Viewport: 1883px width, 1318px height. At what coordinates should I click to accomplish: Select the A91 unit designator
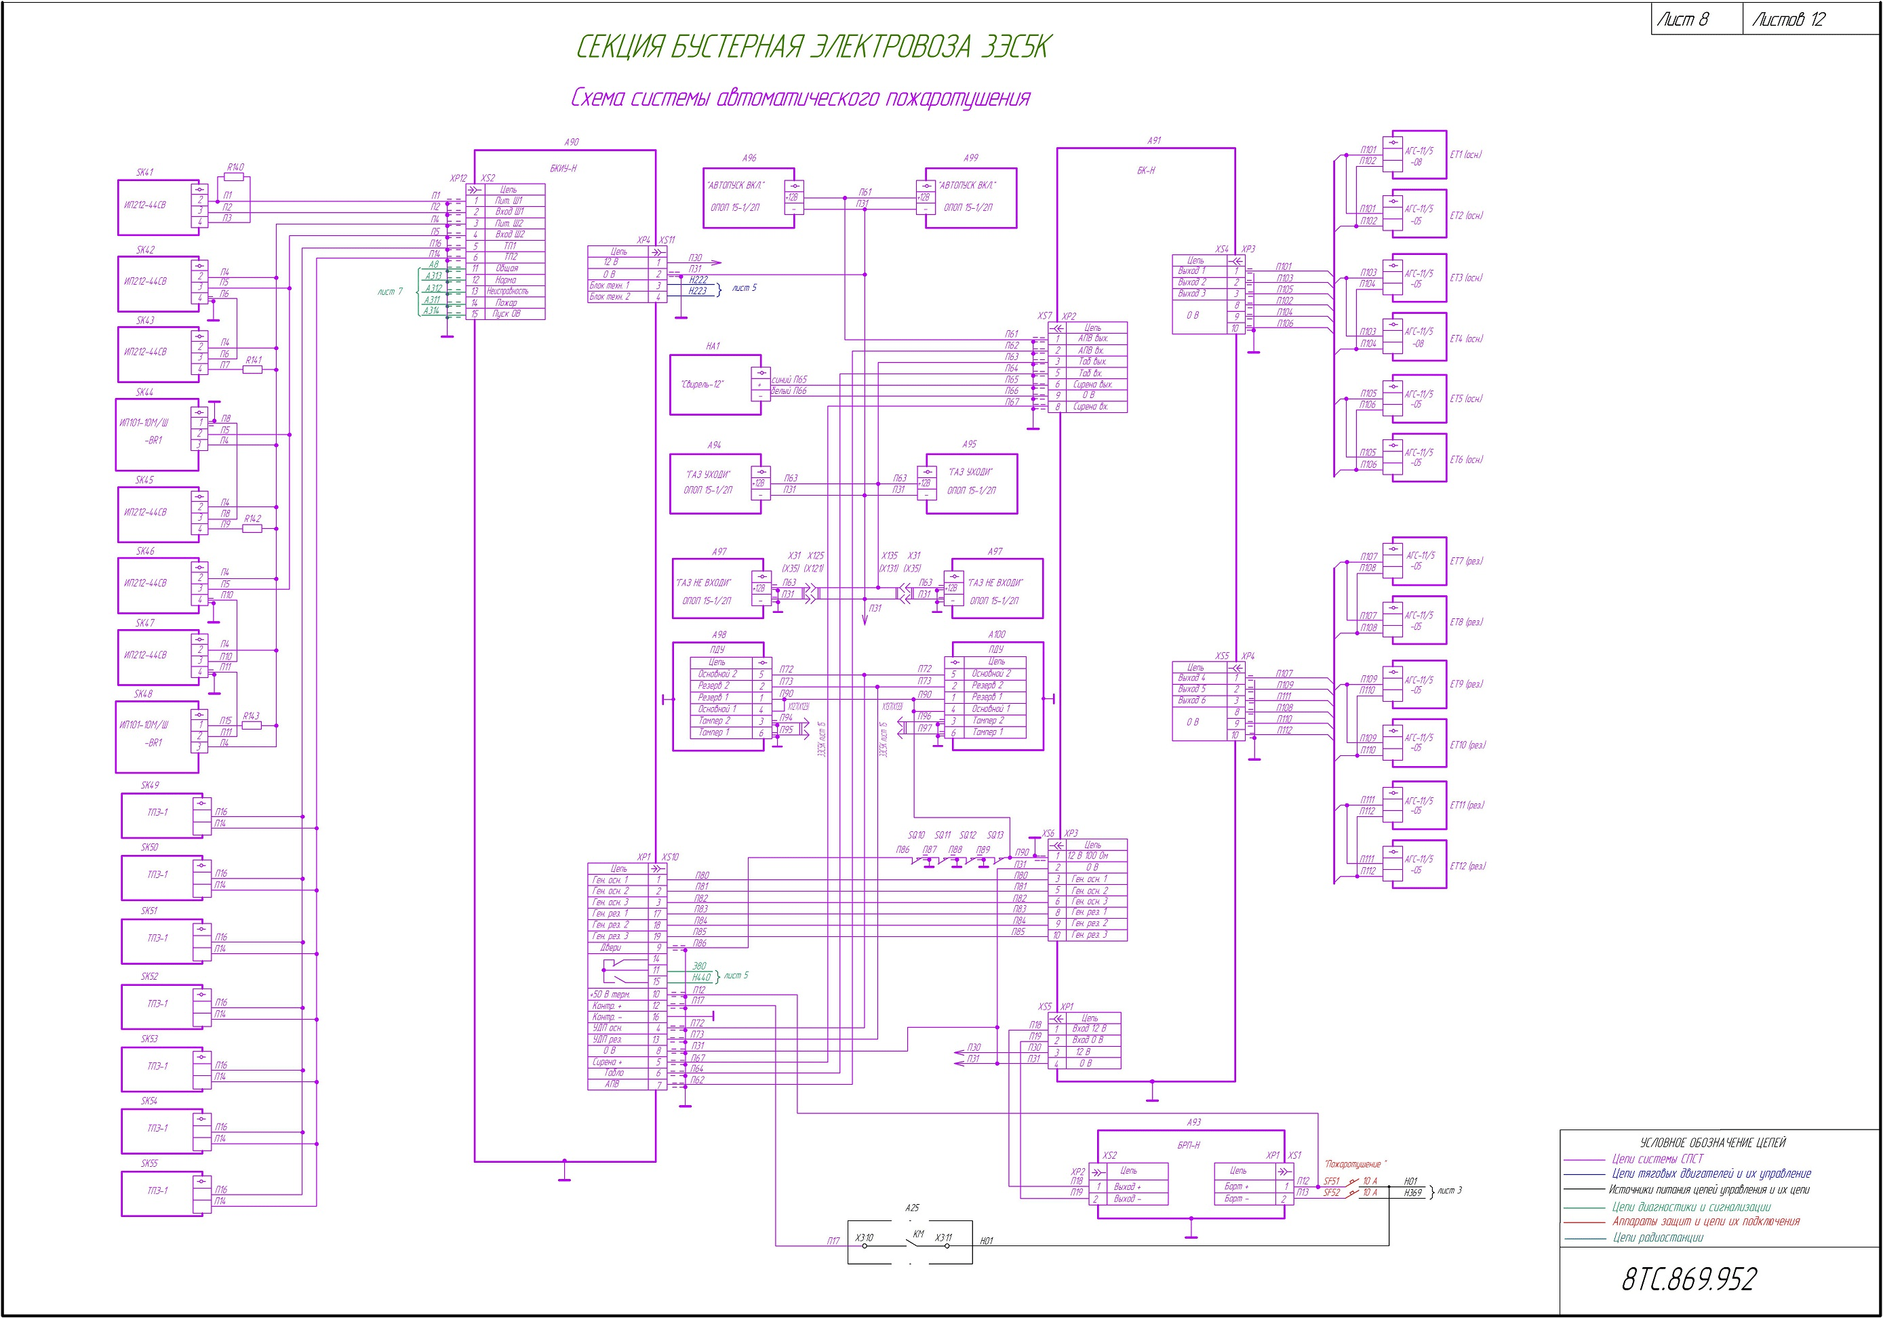pos(1154,141)
